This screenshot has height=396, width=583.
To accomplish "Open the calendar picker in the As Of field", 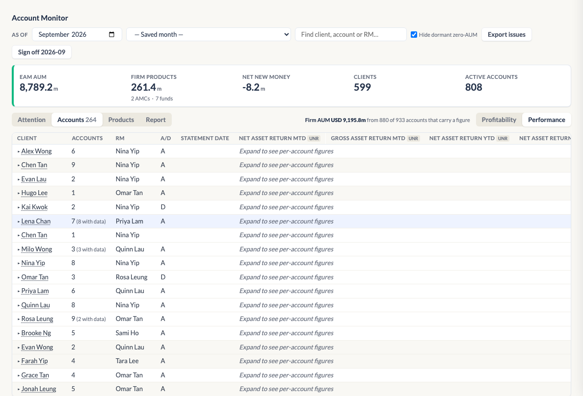I will click(111, 34).
